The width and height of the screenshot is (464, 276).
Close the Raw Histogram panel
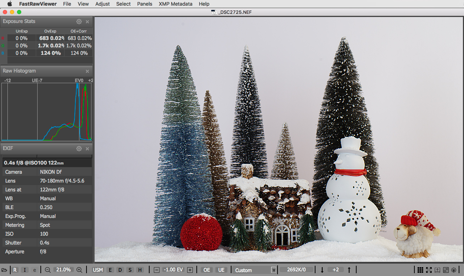pyautogui.click(x=87, y=71)
